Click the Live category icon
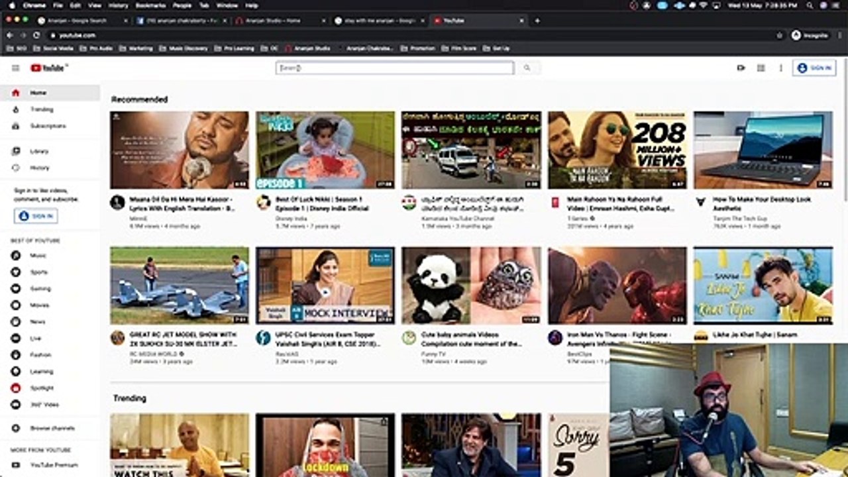 [x=16, y=339]
